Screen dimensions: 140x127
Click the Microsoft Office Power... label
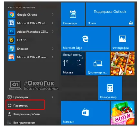tap(33, 57)
